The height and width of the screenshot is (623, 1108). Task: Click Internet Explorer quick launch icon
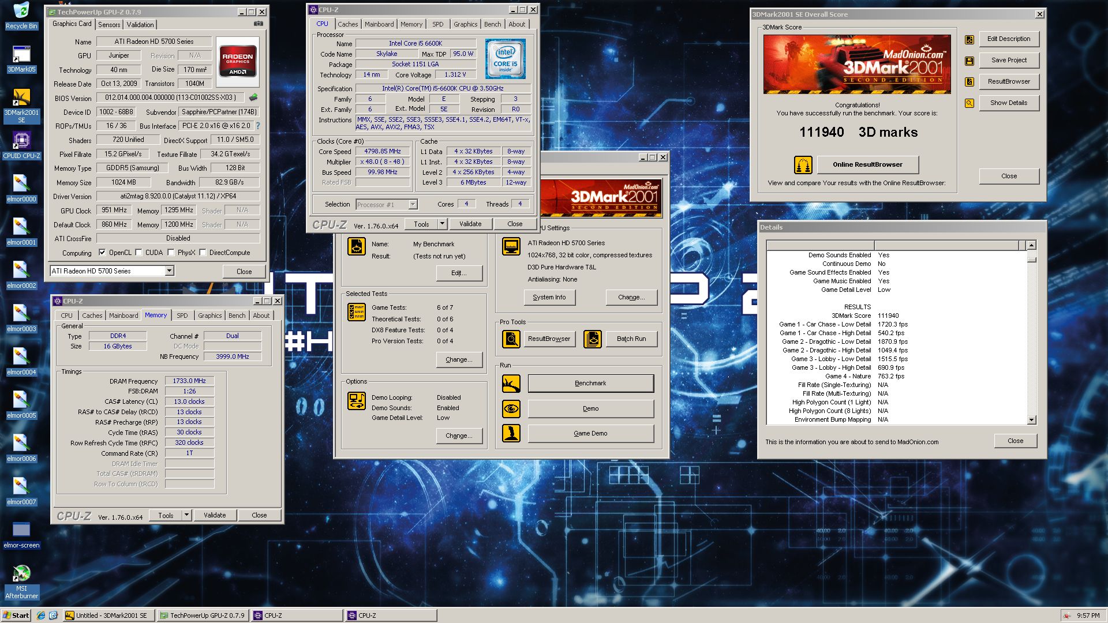(x=41, y=616)
